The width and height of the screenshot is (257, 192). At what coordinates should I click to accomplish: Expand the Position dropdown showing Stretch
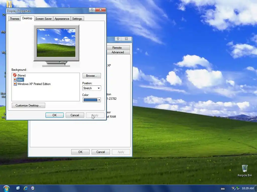pos(92,88)
